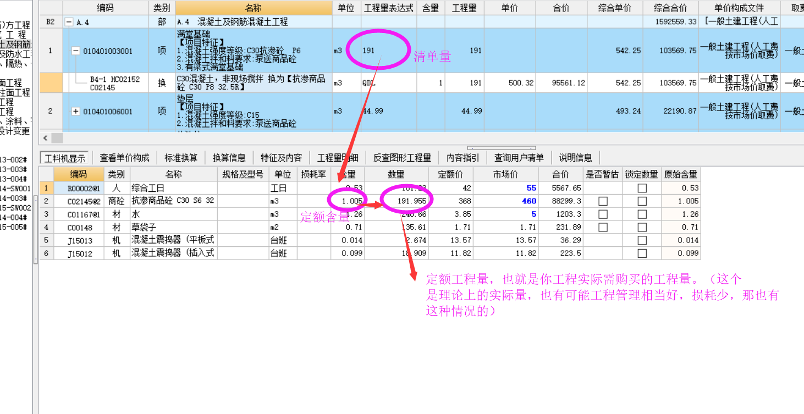This screenshot has height=414, width=804.
Task: Open the 查看单价构成 tab
Action: 124,158
